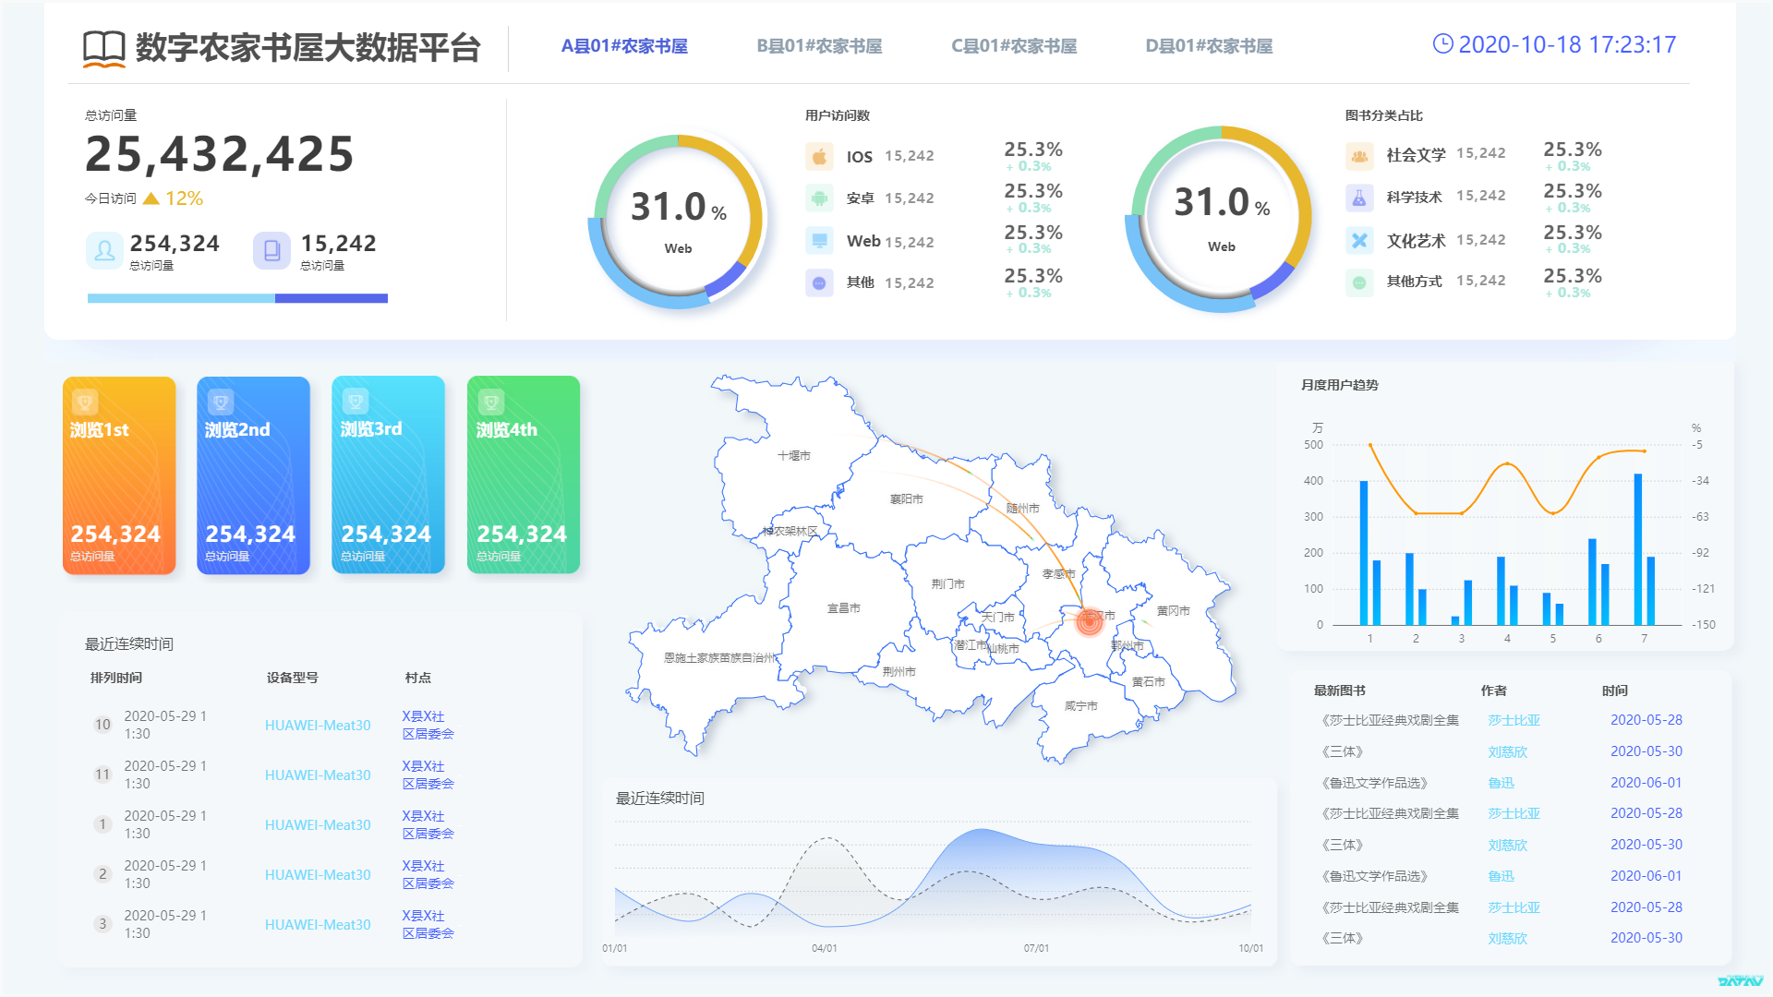1773x997 pixels.
Task: Click the 文化艺术 cross icon
Action: tap(1359, 240)
